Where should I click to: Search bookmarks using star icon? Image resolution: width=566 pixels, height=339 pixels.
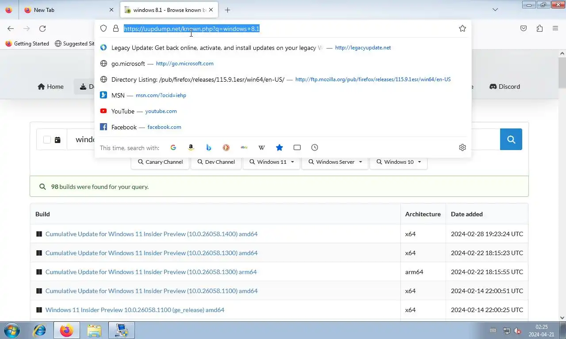pos(279,147)
